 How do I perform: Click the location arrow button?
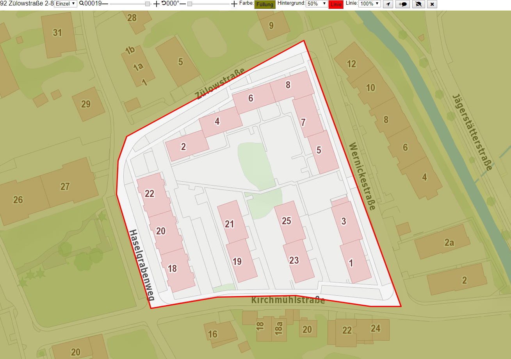tap(387, 4)
